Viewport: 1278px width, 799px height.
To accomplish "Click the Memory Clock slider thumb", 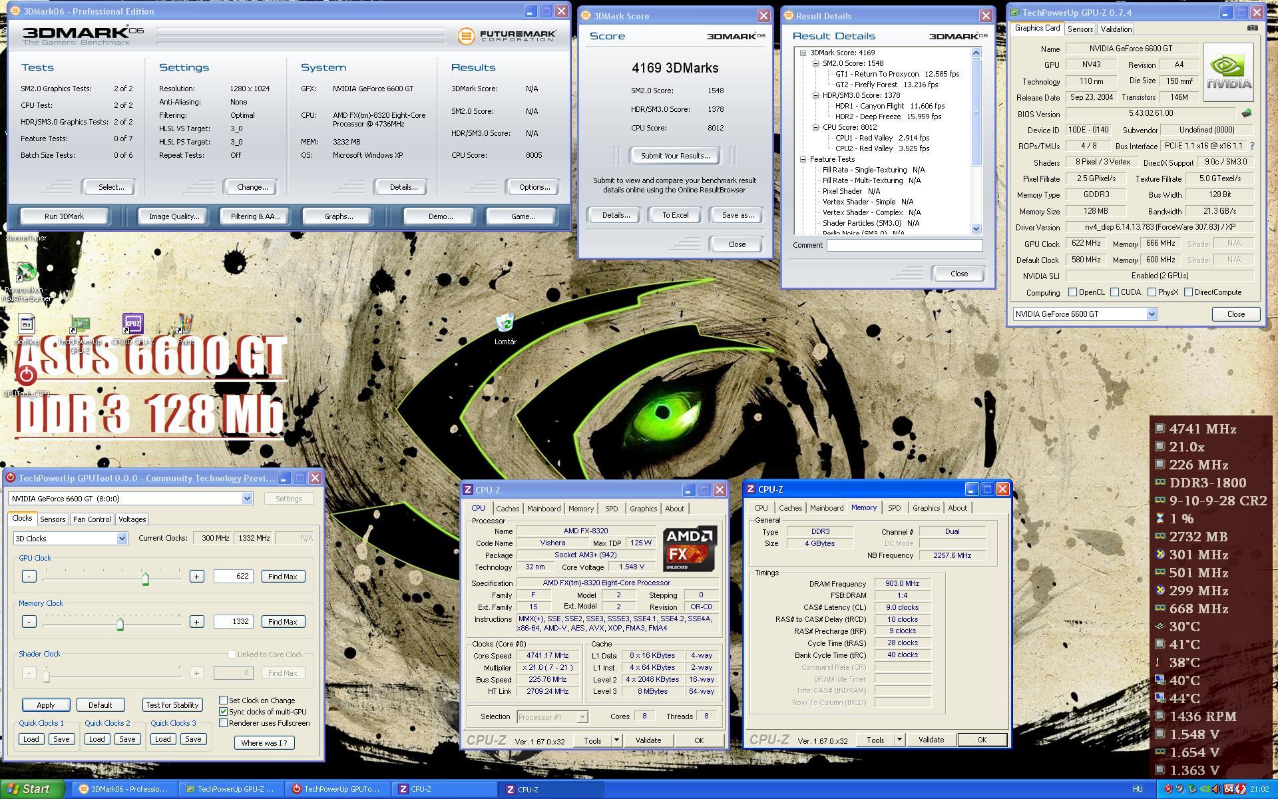I will click(x=120, y=623).
